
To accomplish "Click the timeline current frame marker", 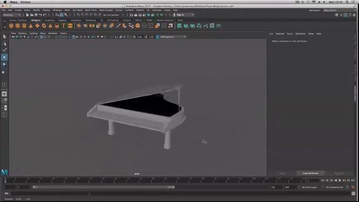I will (5, 181).
